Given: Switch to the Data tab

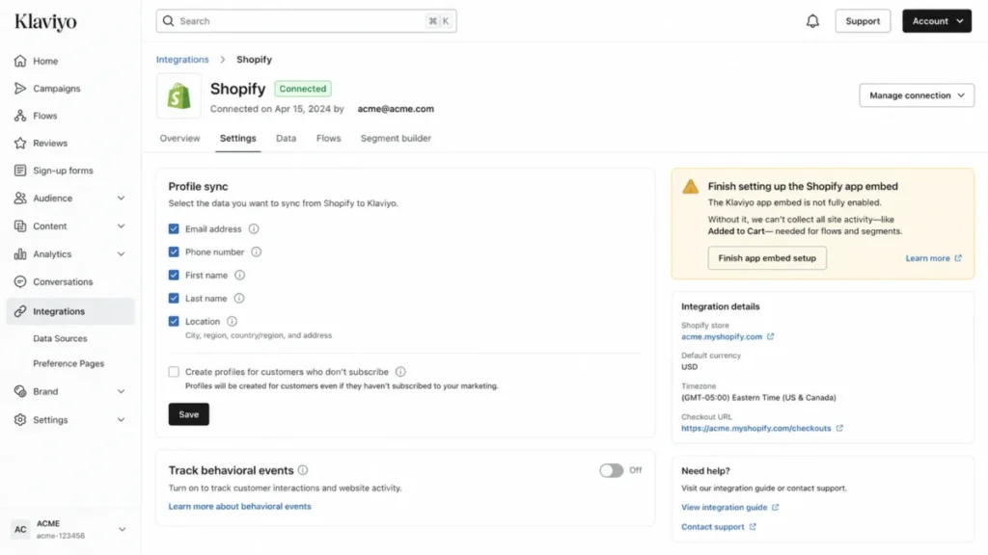Looking at the screenshot, I should (x=286, y=139).
